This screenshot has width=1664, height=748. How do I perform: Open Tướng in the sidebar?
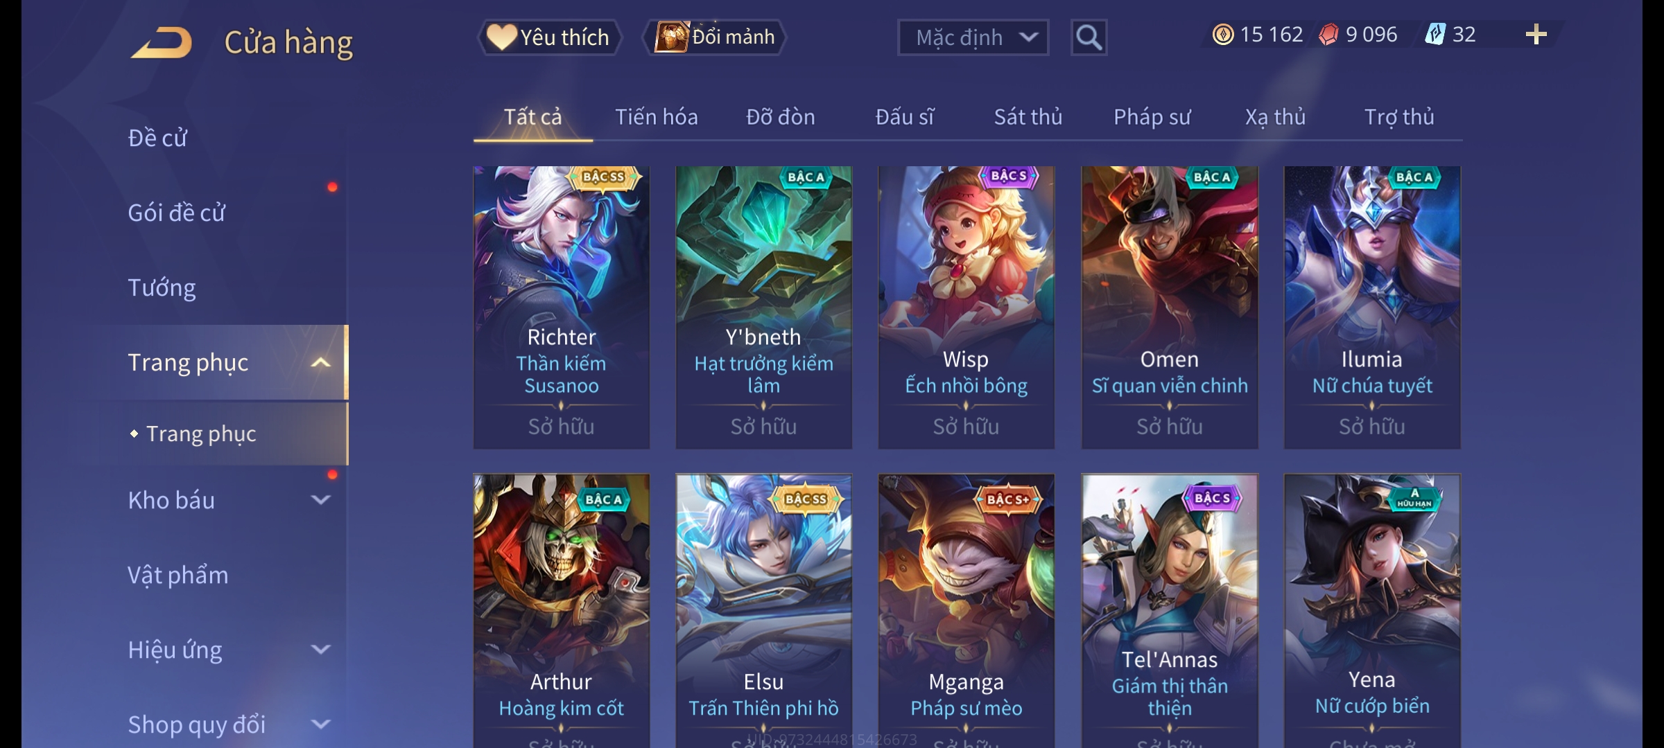click(162, 287)
